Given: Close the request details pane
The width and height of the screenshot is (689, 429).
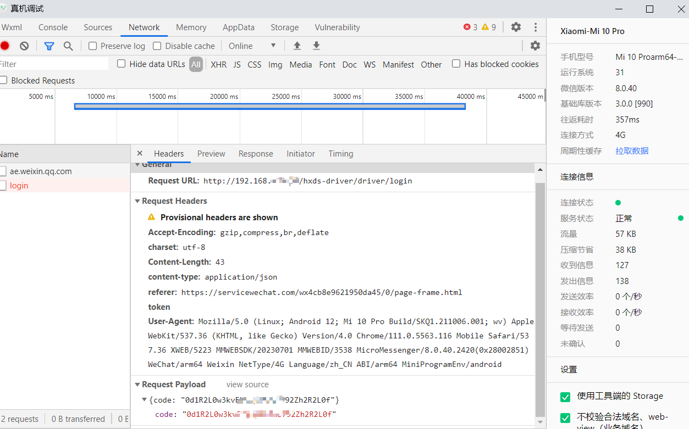Looking at the screenshot, I should [140, 154].
